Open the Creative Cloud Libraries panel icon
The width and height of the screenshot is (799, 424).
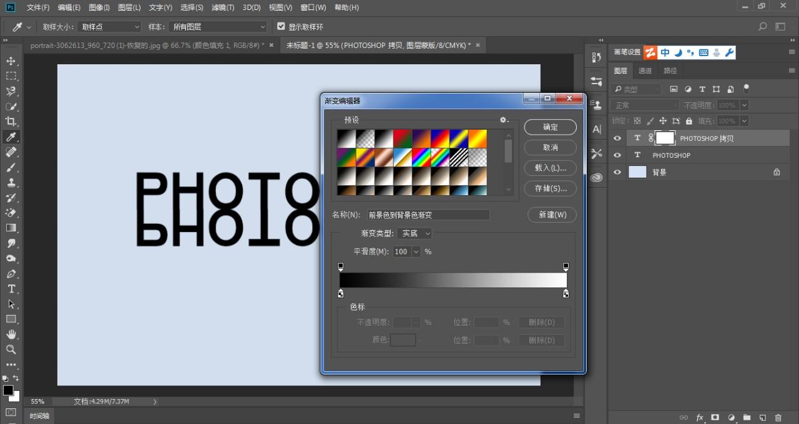pos(597,177)
